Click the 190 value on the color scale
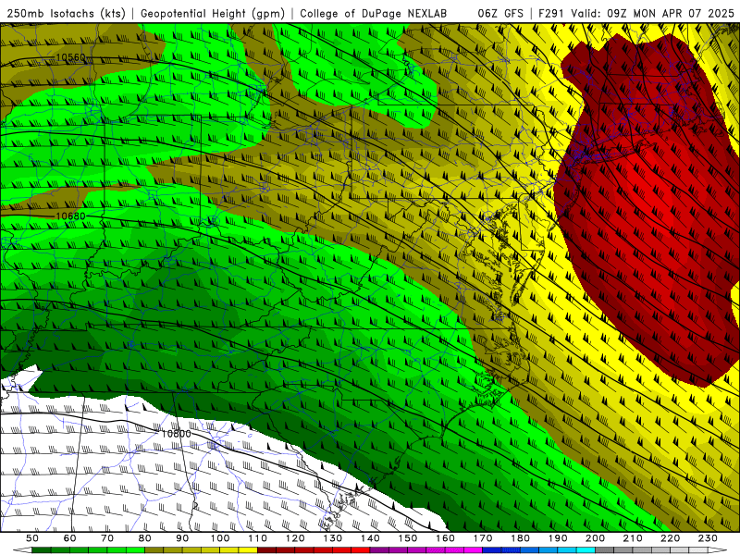 click(x=558, y=538)
